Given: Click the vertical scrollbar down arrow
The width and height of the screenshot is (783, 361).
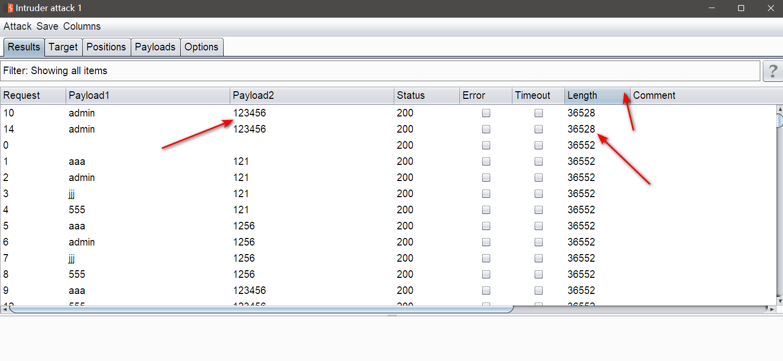Looking at the screenshot, I should 779,301.
